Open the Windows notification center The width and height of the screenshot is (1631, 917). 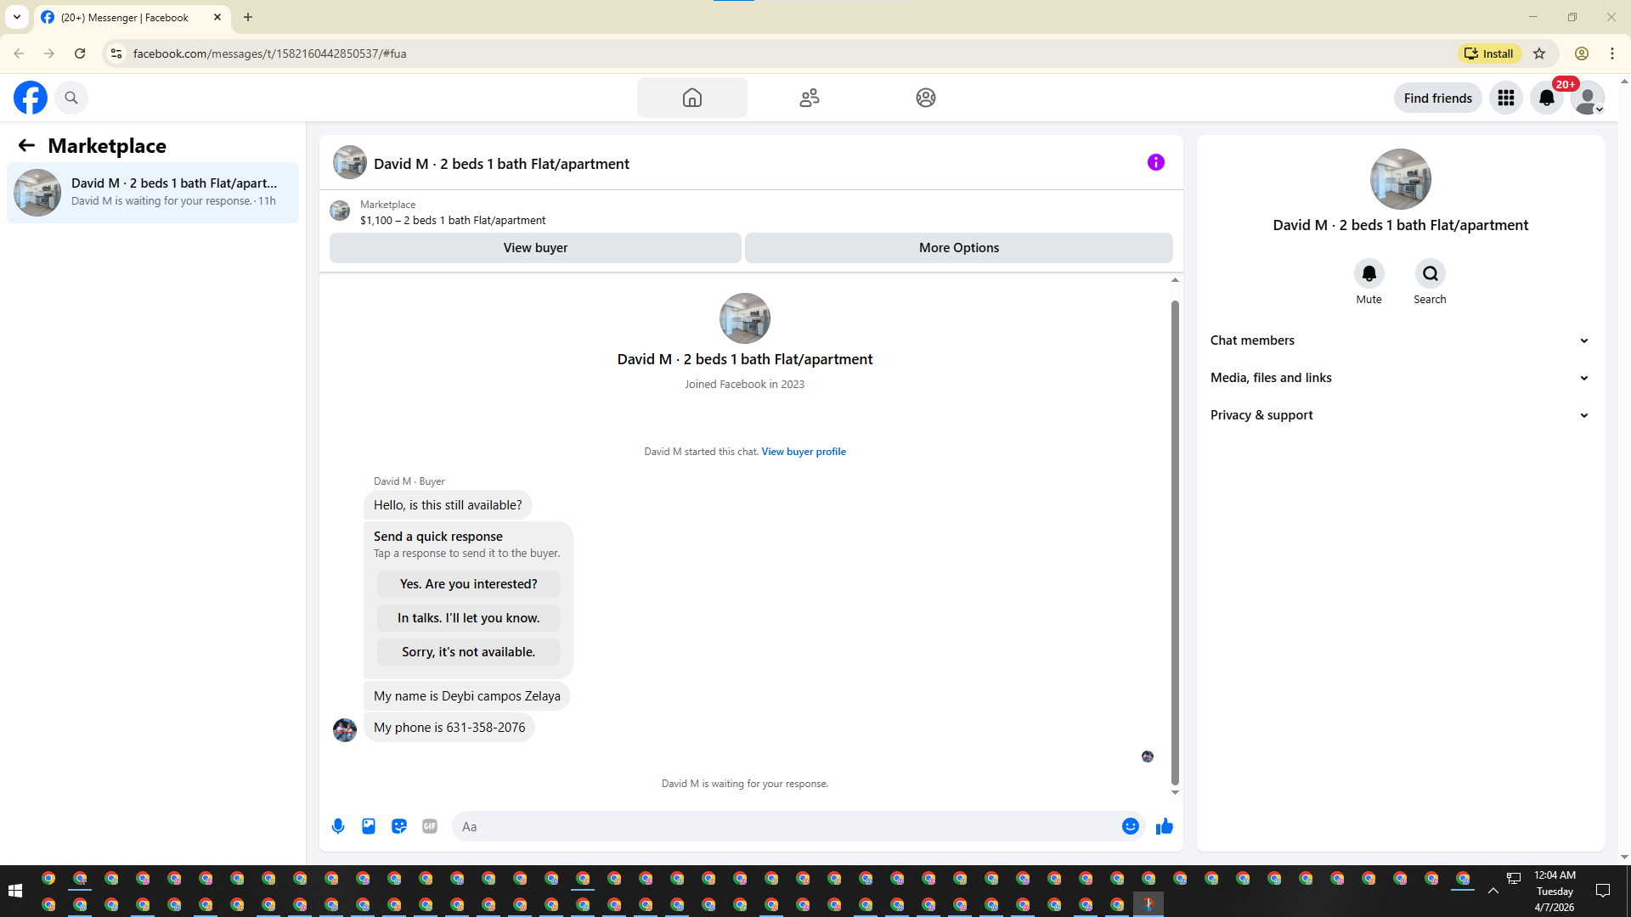(x=1603, y=891)
